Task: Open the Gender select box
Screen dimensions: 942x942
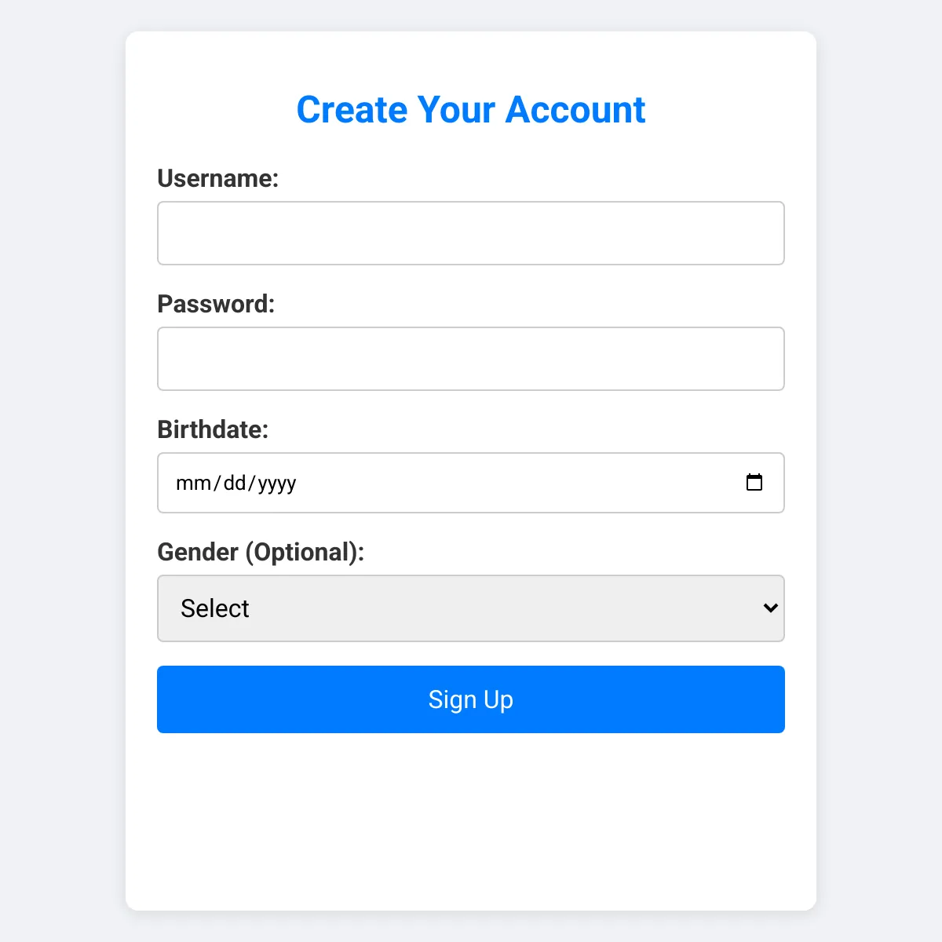Action: point(471,608)
